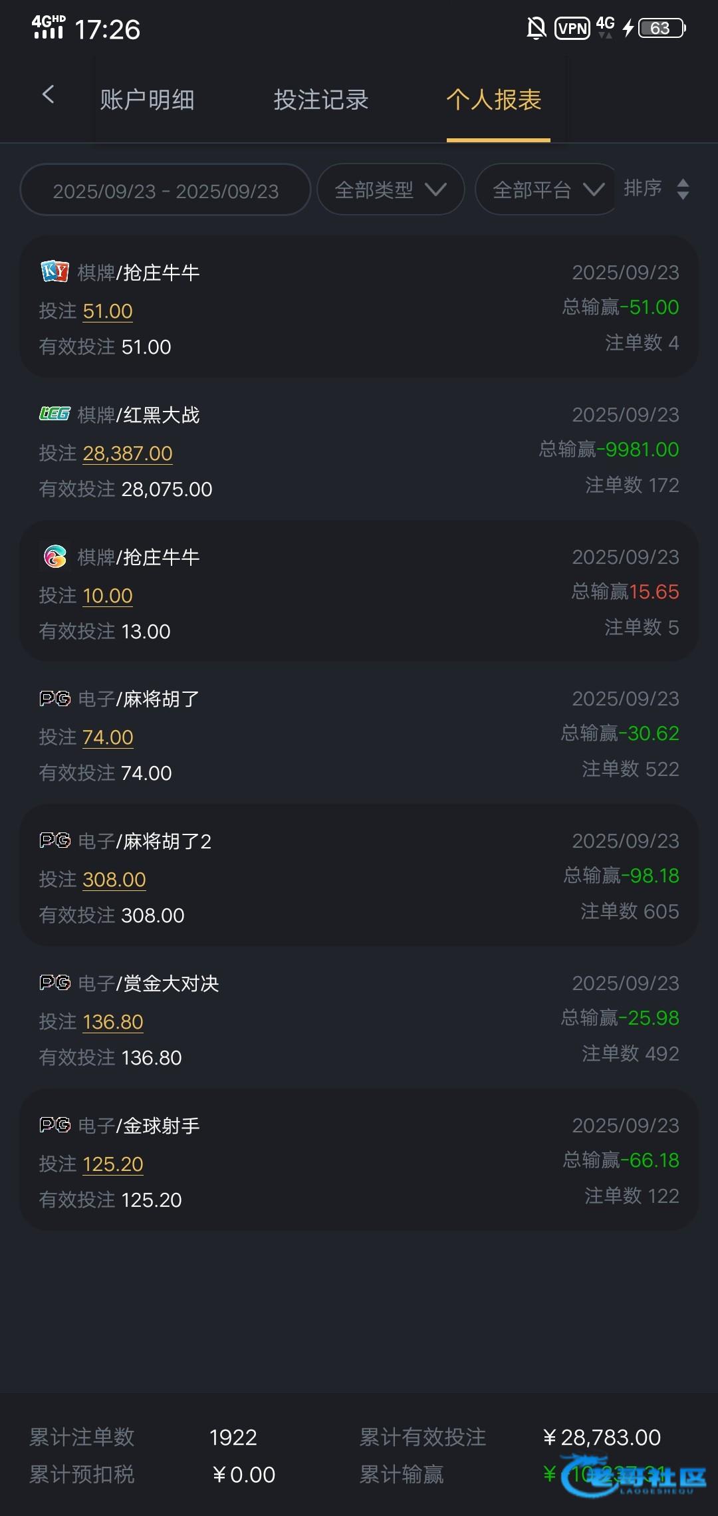Tap the muted notification bell icon

(x=536, y=29)
